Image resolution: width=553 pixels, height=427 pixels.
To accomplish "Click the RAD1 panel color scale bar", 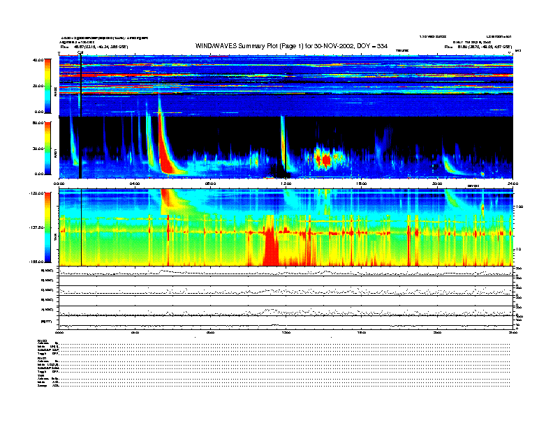I will tap(47, 148).
